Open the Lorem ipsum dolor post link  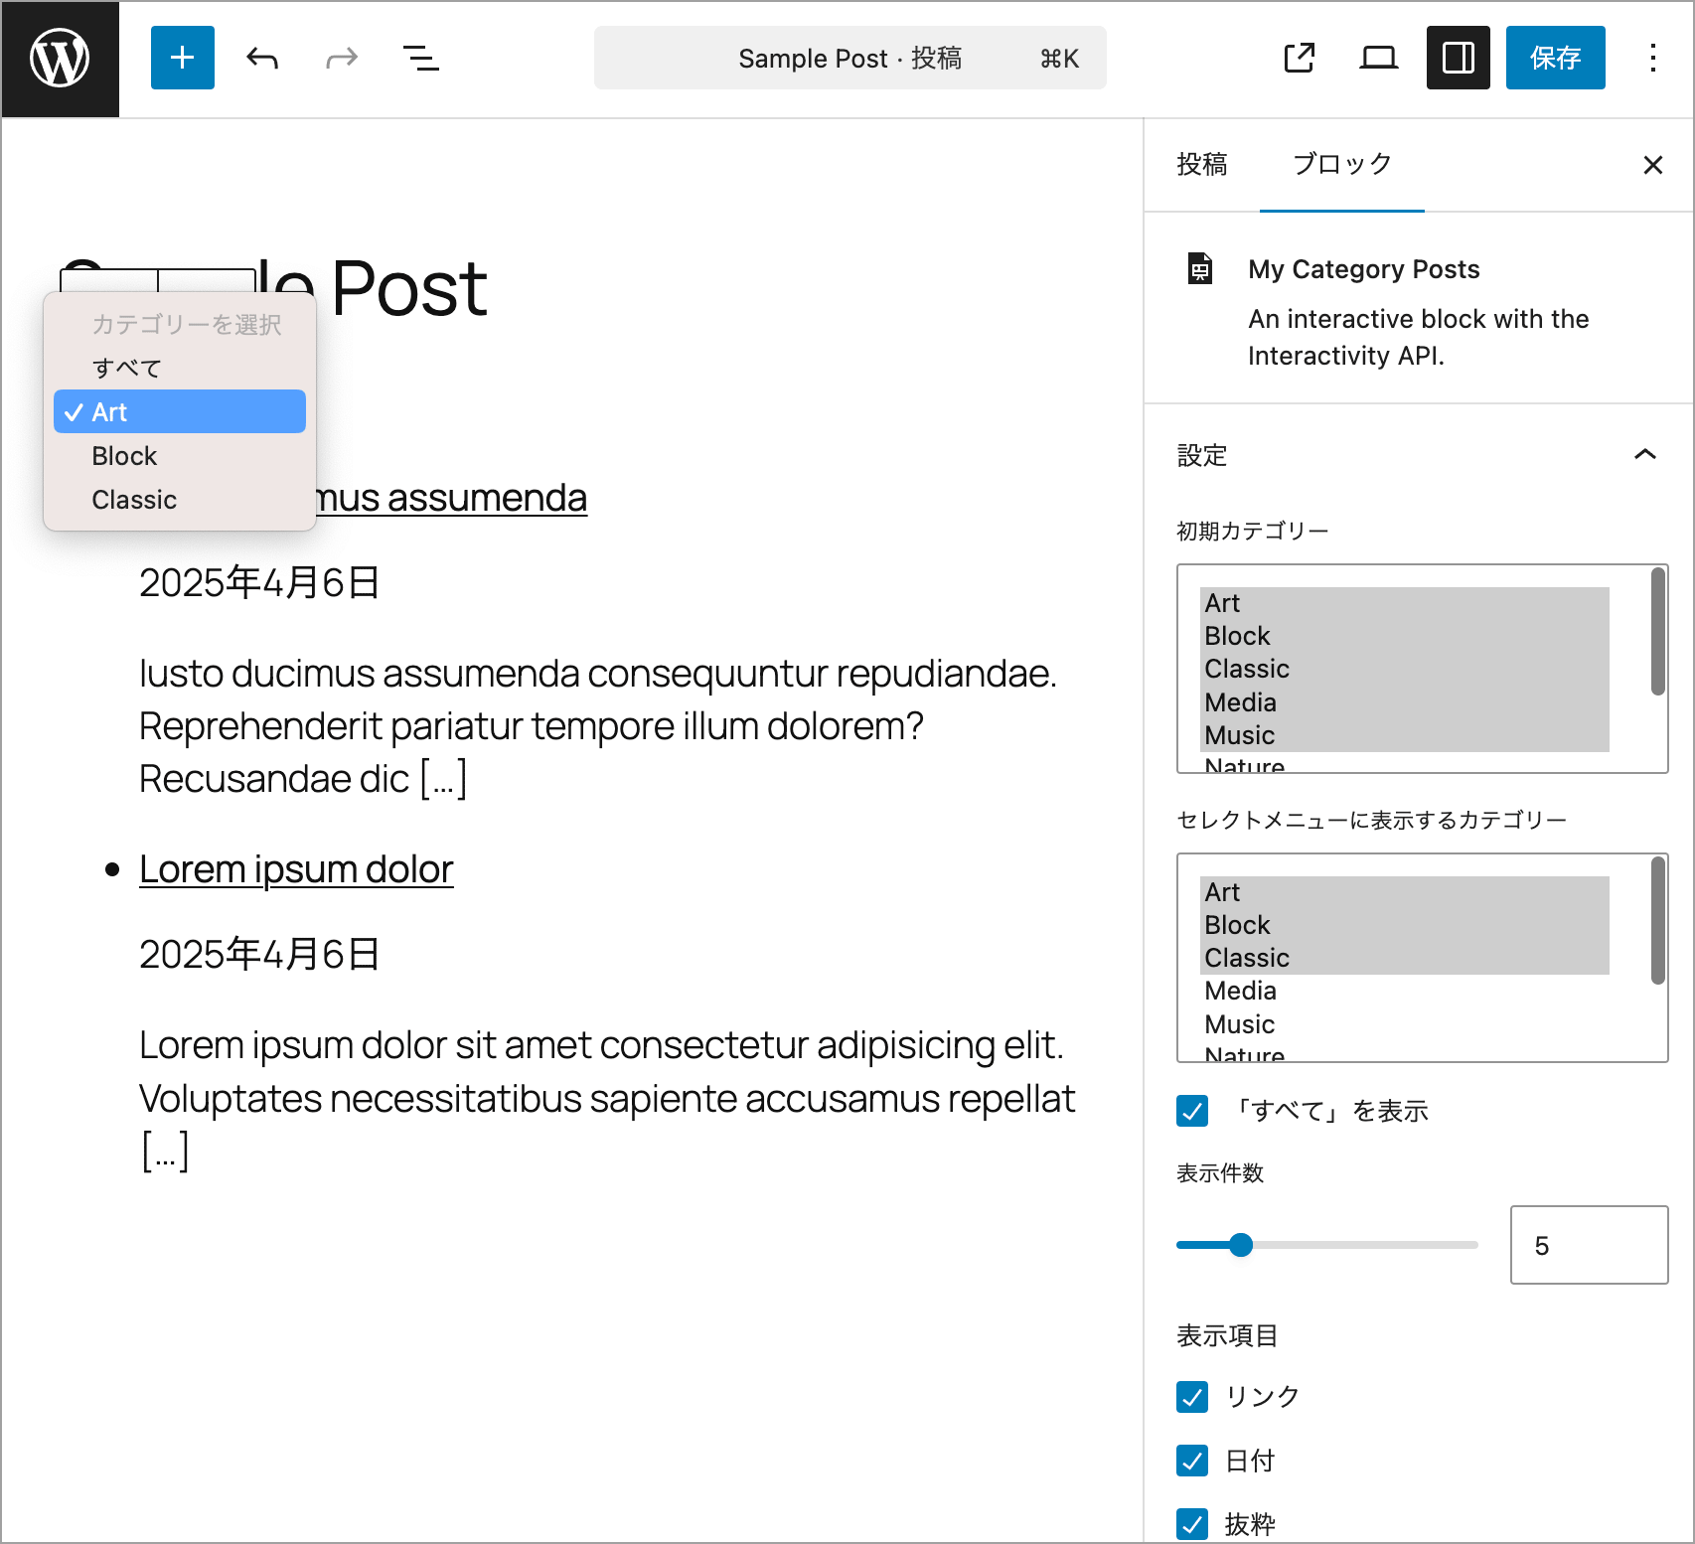(x=296, y=869)
